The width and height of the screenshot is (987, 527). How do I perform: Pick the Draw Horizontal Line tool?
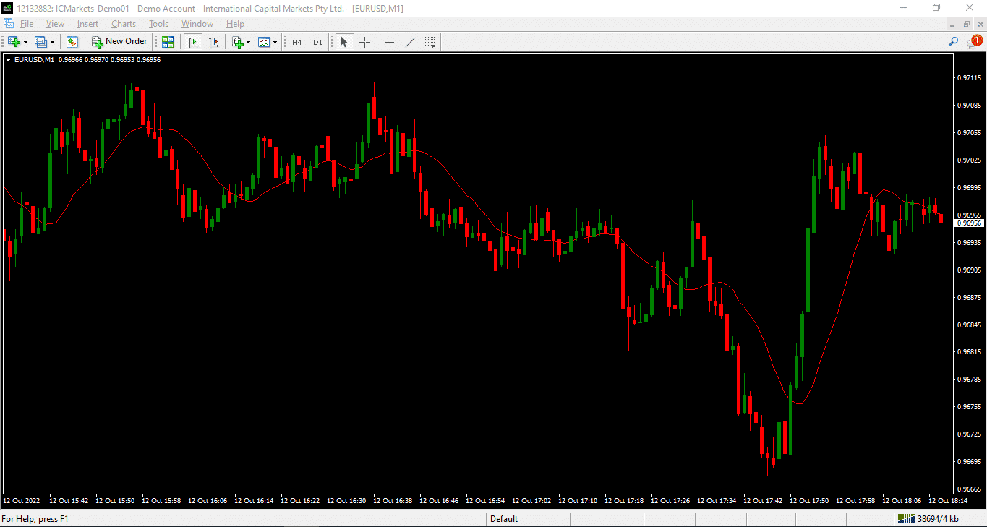pos(390,42)
